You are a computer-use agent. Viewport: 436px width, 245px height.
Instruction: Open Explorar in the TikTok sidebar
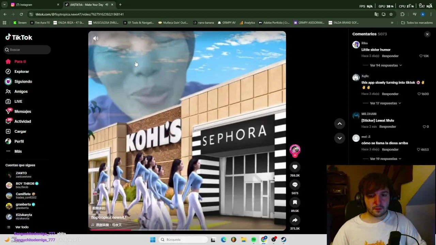[21, 71]
